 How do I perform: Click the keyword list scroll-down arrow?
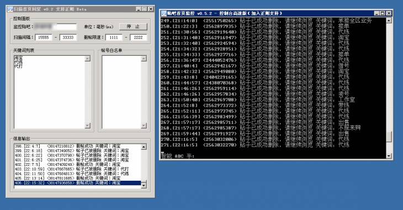(88, 125)
